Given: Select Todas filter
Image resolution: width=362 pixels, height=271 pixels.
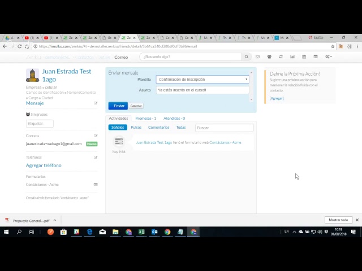Looking at the screenshot, I should point(181,127).
